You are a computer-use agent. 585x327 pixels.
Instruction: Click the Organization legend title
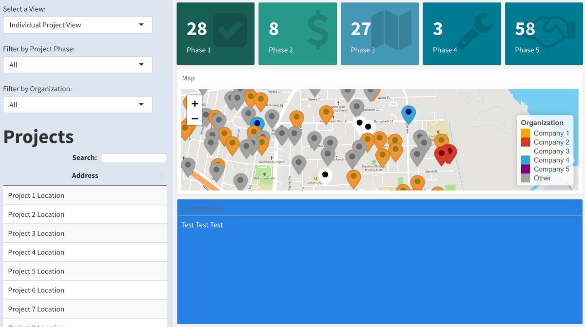click(x=542, y=123)
